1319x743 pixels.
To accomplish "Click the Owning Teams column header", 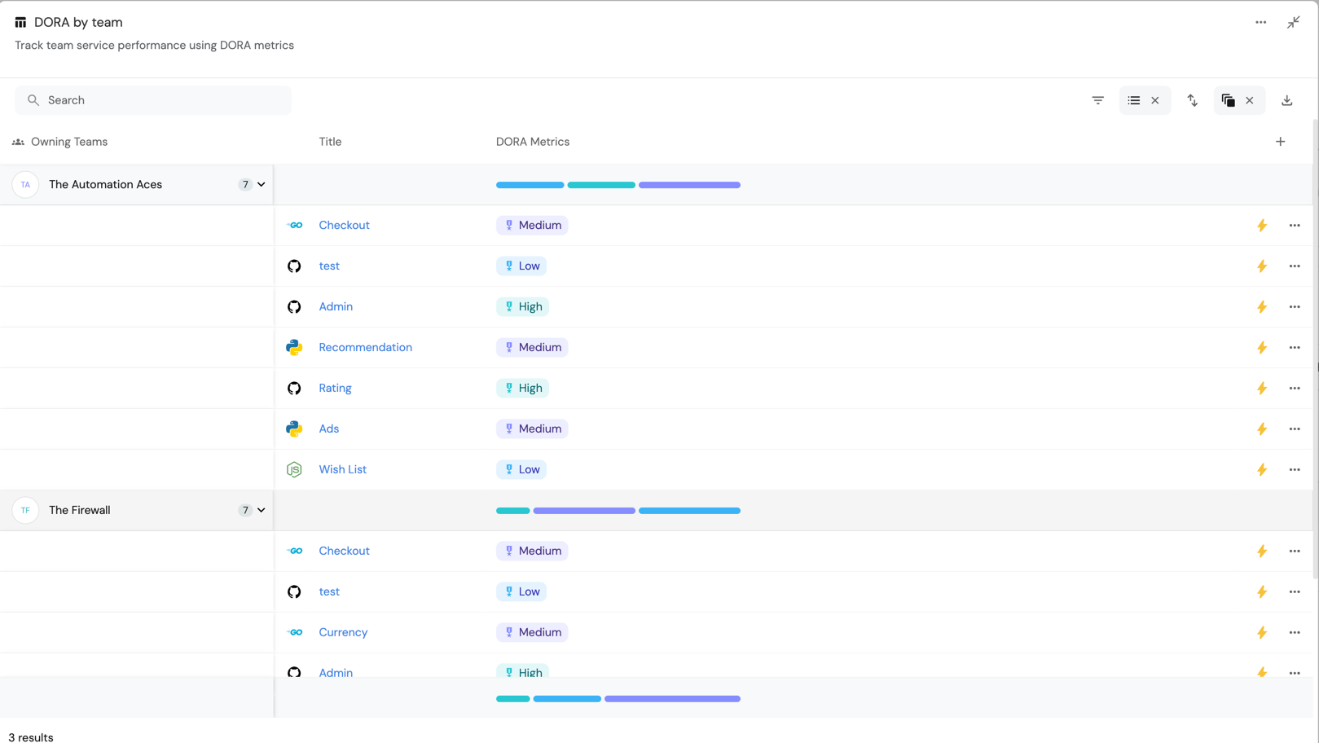I will pos(69,142).
